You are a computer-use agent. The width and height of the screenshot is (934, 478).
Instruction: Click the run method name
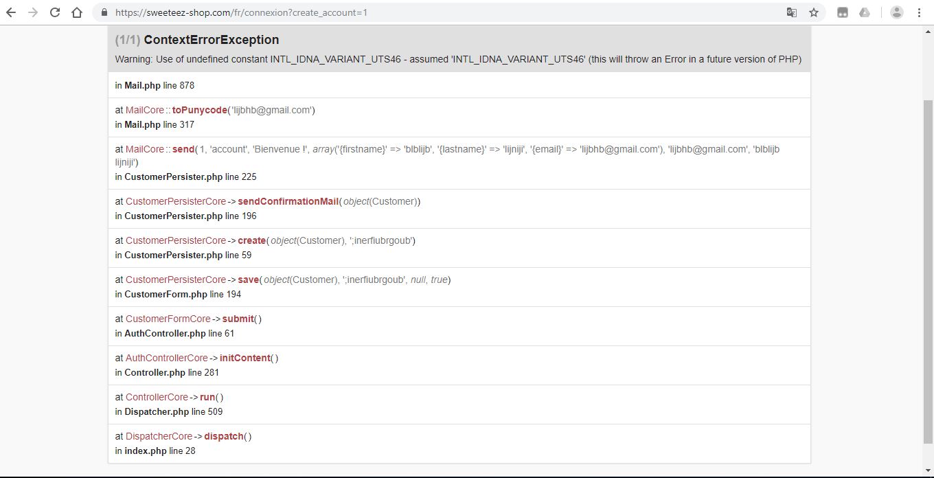point(207,397)
